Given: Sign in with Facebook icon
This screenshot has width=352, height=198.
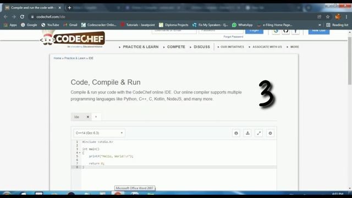Looking at the screenshot, I should [295, 31].
